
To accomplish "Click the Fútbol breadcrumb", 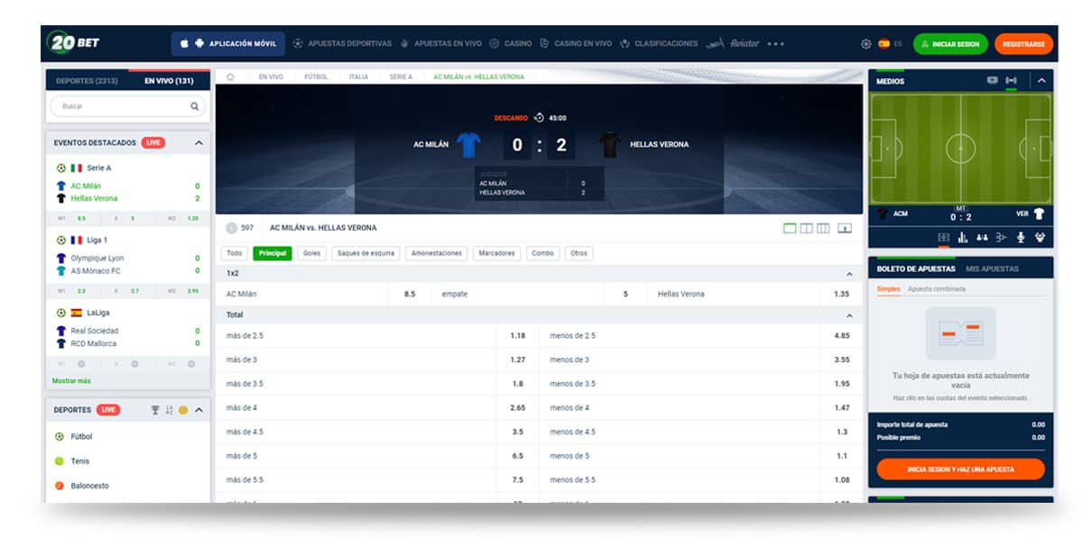I will pyautogui.click(x=315, y=77).
